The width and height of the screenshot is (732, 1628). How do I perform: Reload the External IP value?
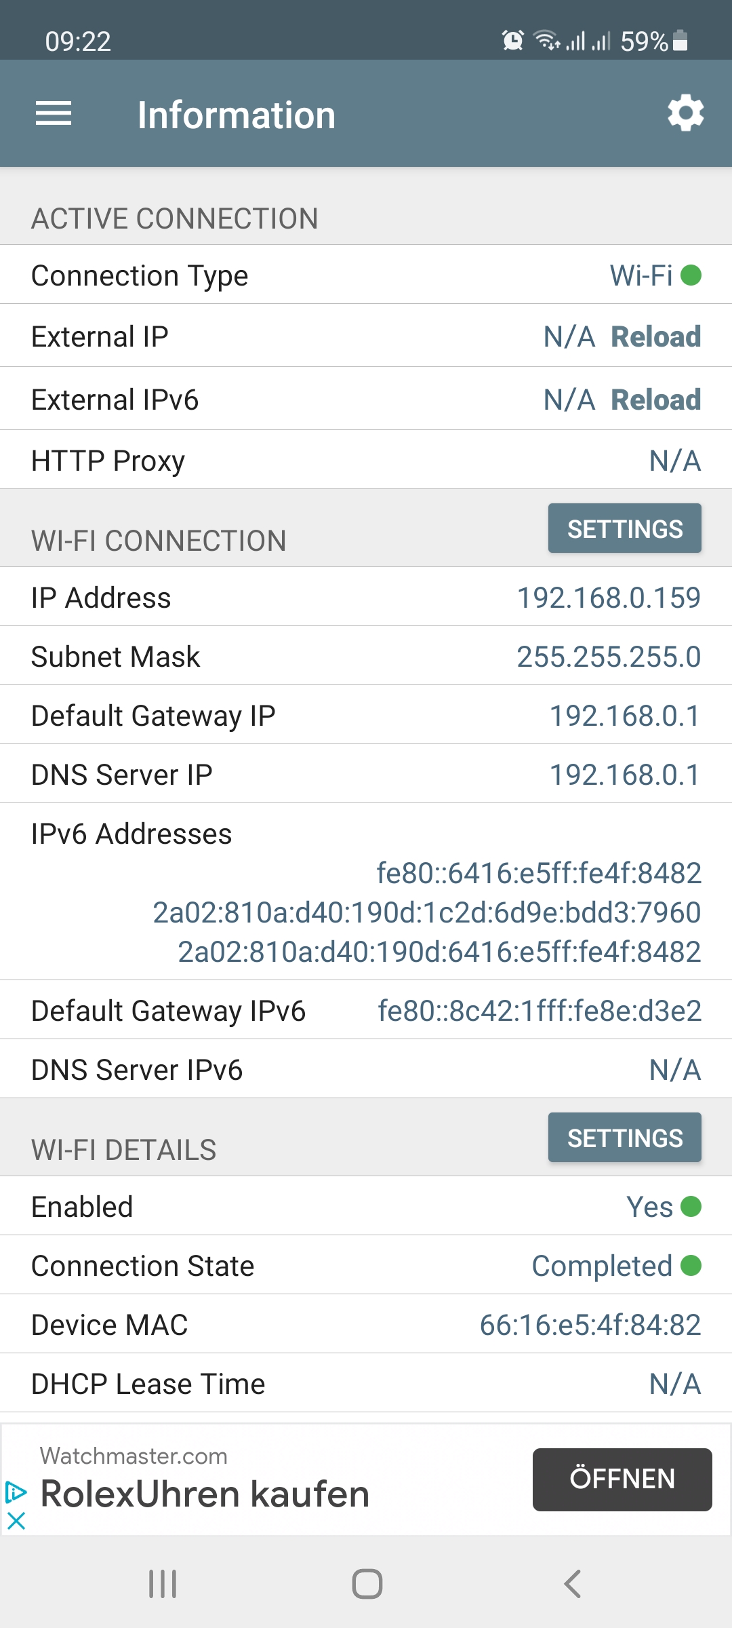tap(655, 336)
